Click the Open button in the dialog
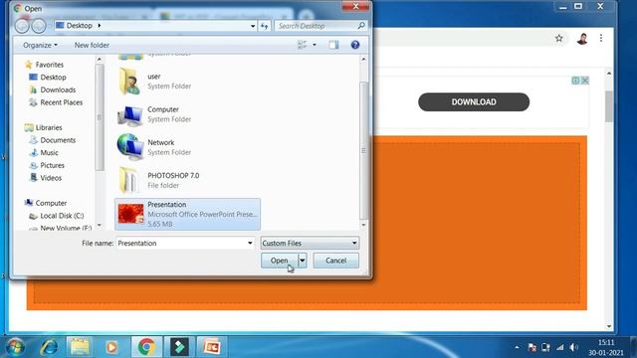637x358 pixels. 280,261
